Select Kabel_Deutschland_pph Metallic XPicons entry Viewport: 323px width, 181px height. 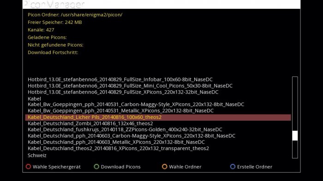[x=116, y=142]
